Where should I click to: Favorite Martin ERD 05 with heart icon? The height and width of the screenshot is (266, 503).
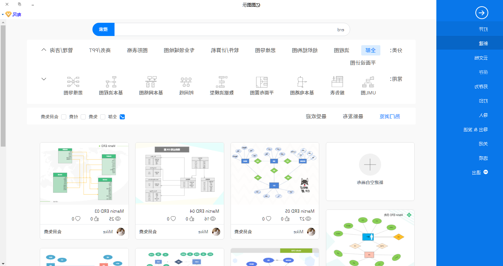(x=269, y=219)
